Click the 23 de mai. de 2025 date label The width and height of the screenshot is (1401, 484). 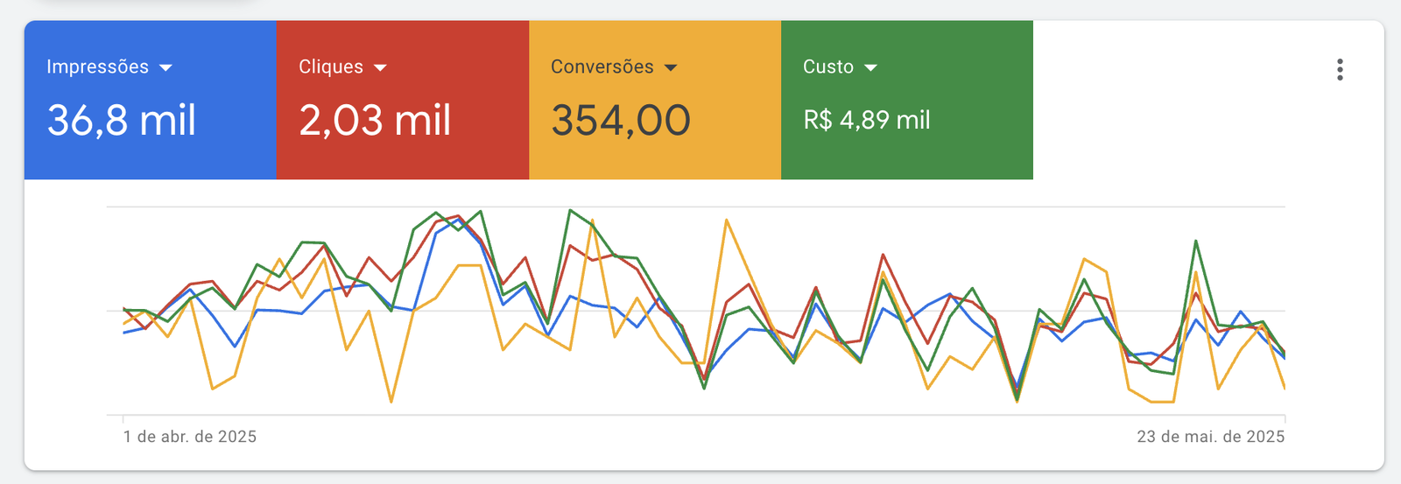point(1211,437)
